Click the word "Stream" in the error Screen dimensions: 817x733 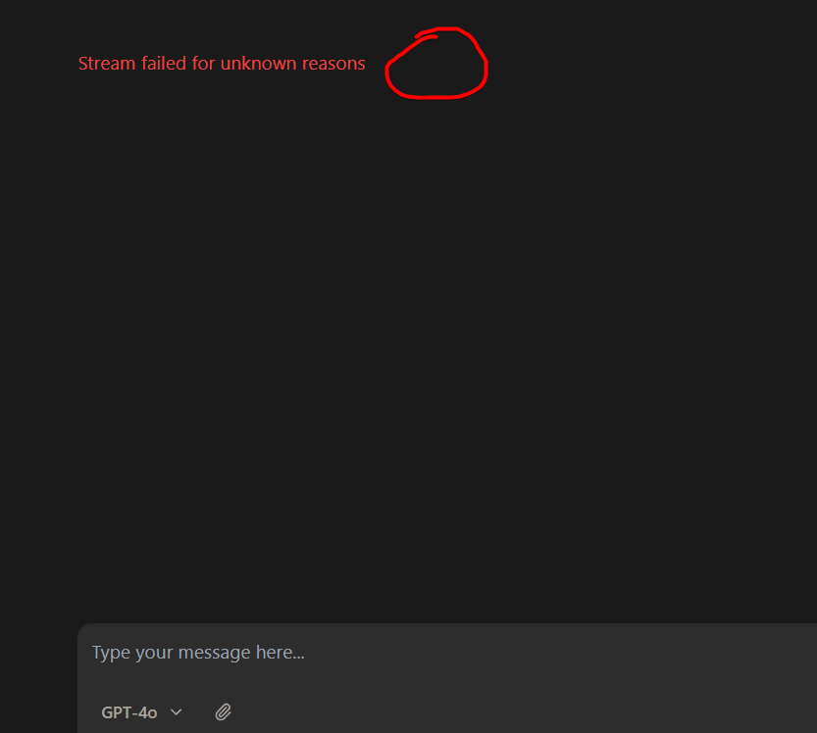107,64
